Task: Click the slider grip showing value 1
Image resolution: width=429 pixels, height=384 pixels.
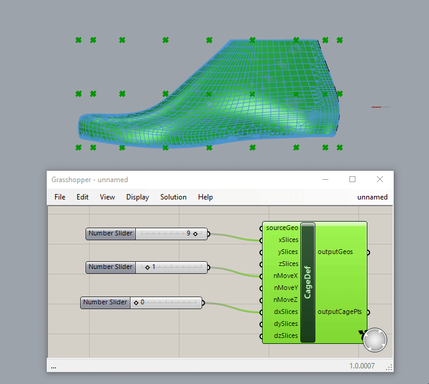Action: tap(148, 267)
